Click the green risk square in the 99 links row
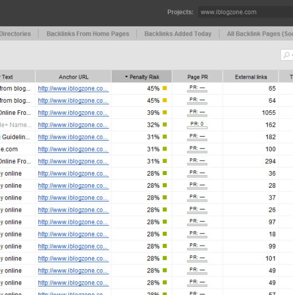 (x=165, y=246)
